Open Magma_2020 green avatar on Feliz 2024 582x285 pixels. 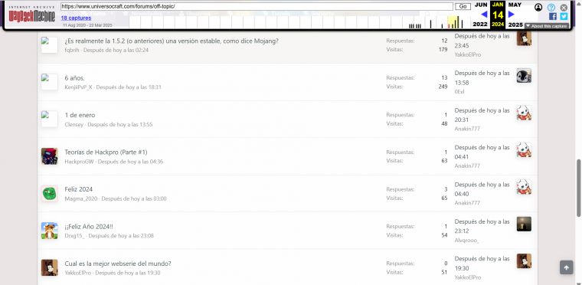coord(49,194)
